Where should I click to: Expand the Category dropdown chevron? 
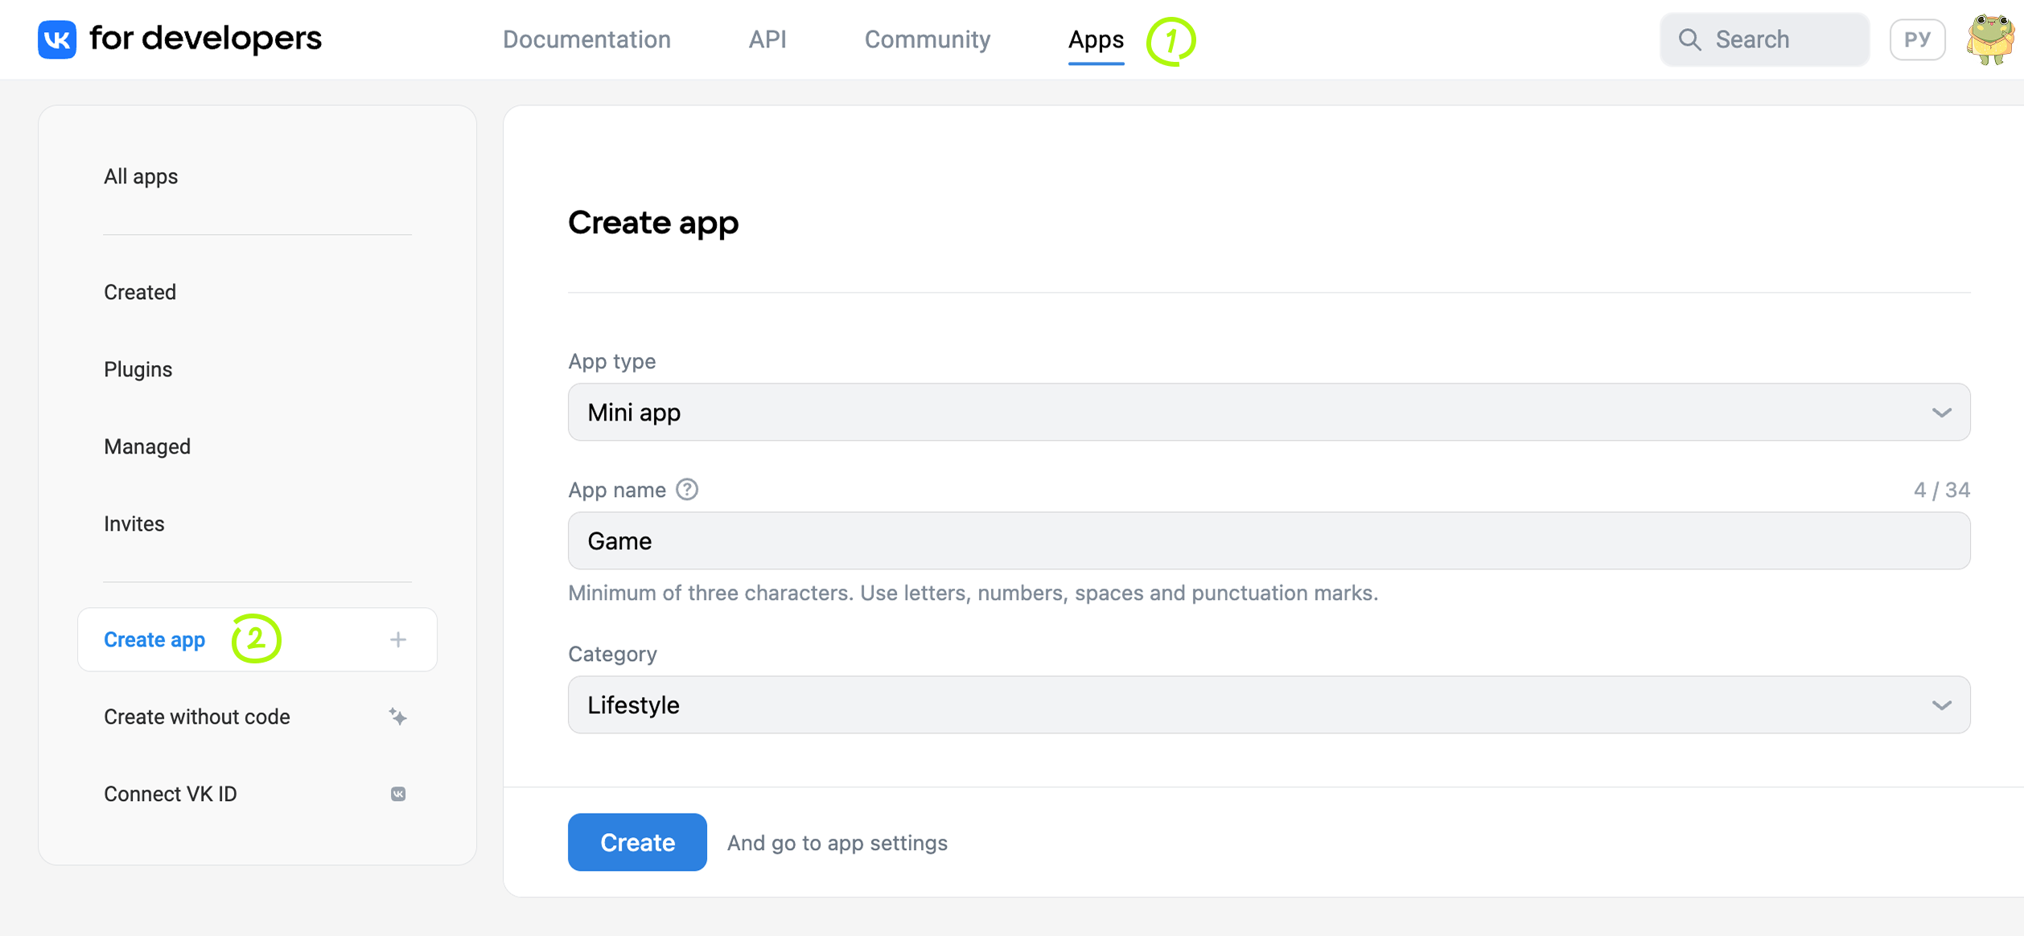coord(1941,705)
